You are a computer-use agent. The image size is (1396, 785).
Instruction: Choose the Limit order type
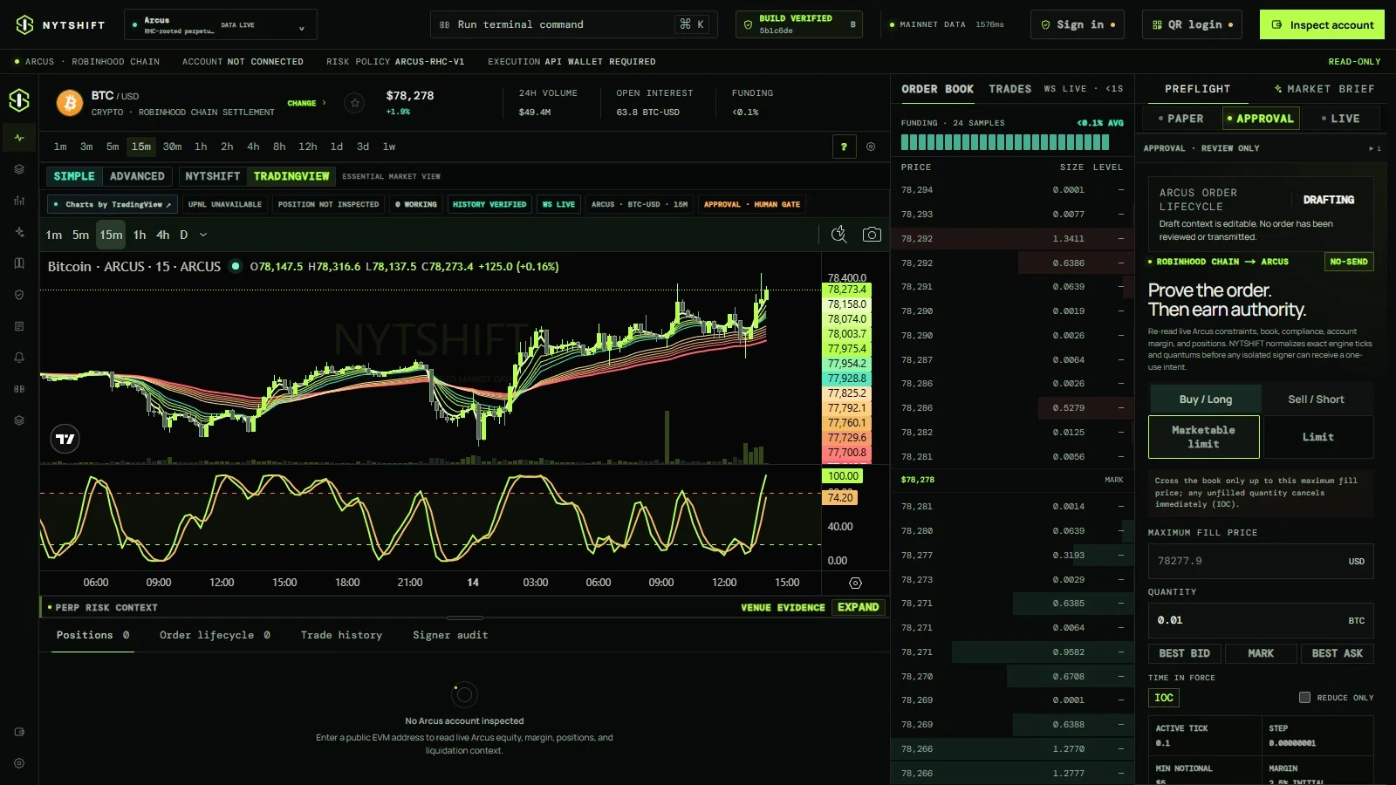(1317, 437)
